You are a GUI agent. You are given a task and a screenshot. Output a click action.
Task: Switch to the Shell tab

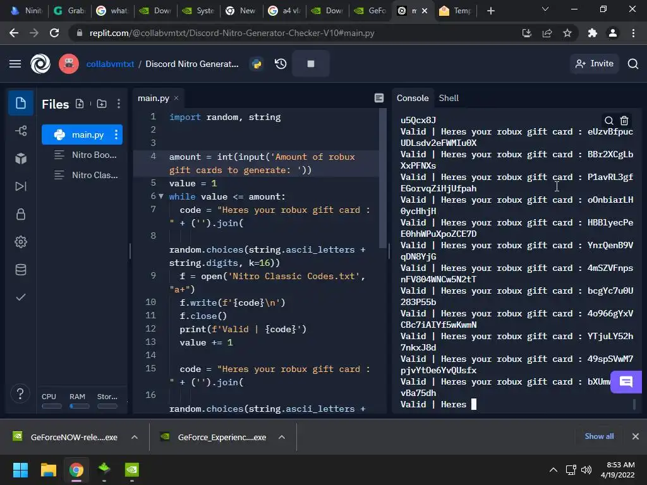[x=449, y=98]
